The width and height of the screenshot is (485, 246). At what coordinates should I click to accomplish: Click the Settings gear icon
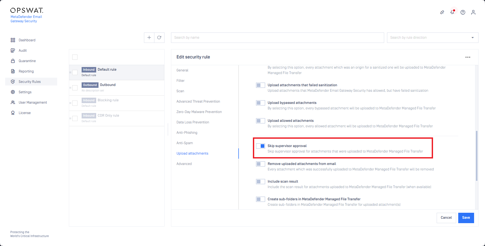13,92
